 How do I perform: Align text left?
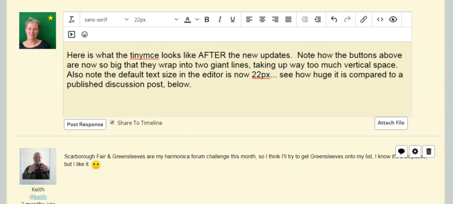click(x=249, y=20)
